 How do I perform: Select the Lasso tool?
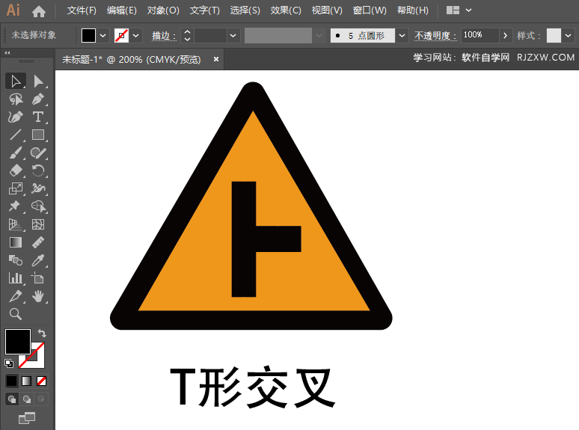click(x=16, y=99)
